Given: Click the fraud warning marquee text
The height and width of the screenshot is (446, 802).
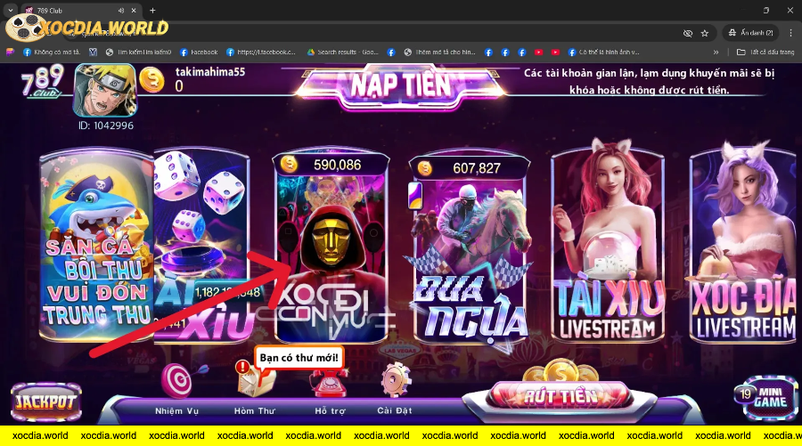Looking at the screenshot, I should pos(649,81).
